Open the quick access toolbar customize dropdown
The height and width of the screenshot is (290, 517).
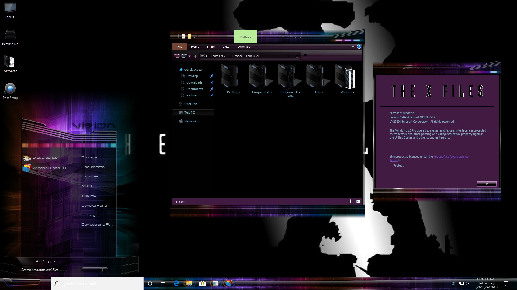coord(194,37)
